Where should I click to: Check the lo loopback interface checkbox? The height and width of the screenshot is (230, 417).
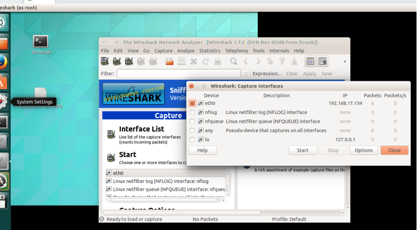(x=192, y=139)
